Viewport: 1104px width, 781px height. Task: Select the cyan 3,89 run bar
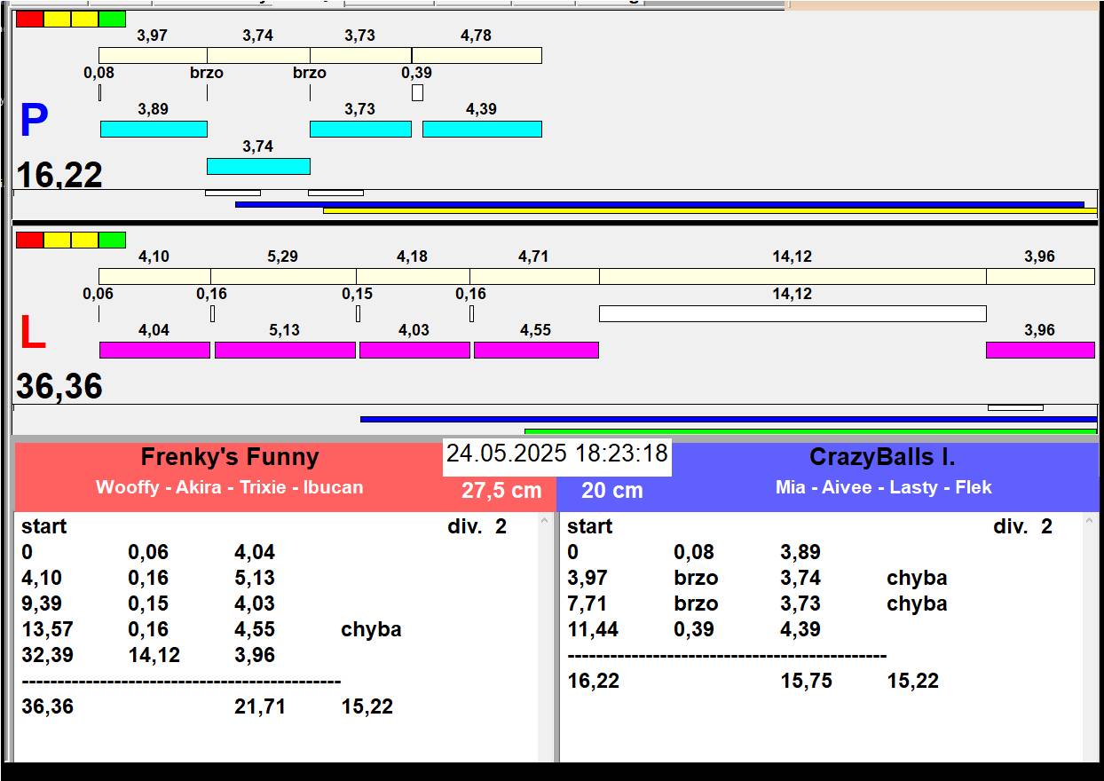pyautogui.click(x=154, y=129)
